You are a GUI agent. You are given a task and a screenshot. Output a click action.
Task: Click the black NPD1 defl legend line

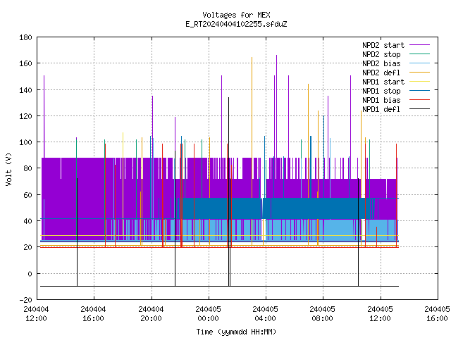(x=420, y=109)
